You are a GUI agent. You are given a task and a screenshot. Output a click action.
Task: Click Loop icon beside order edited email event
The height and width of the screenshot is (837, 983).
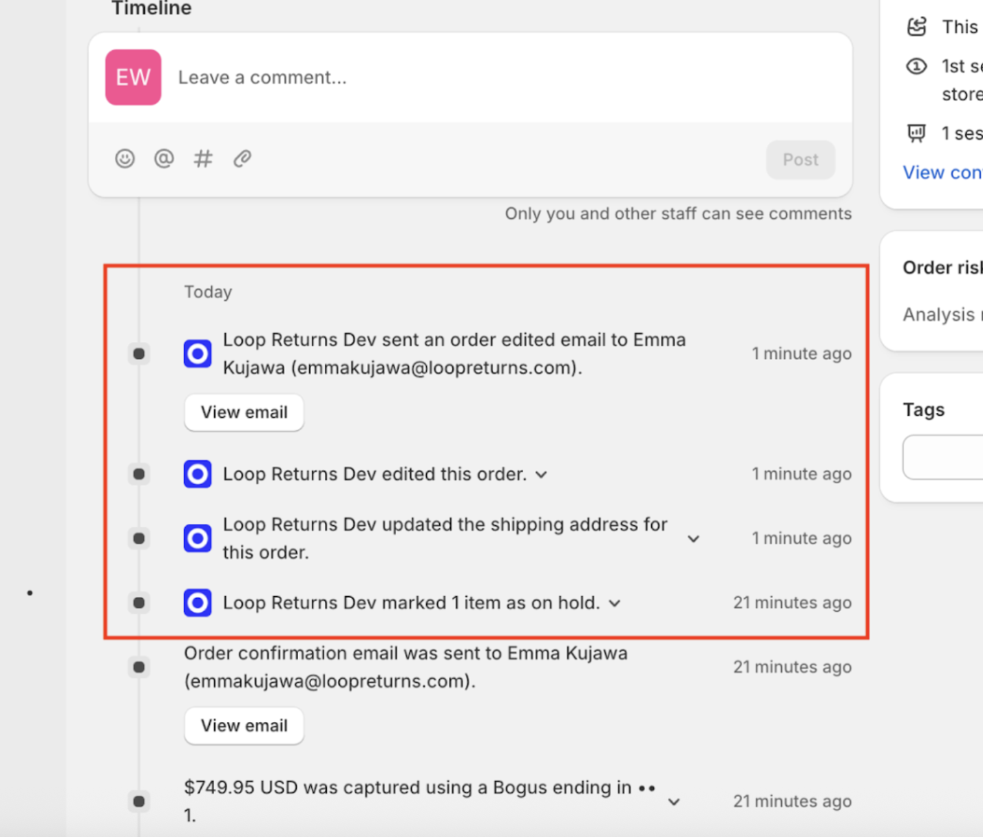198,354
